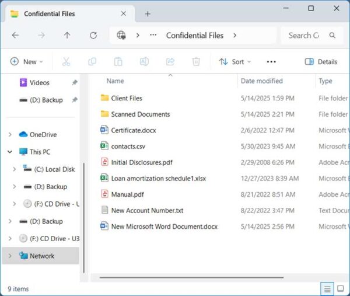The image size is (350, 296).
Task: Go up one folder level
Action: pos(67,35)
